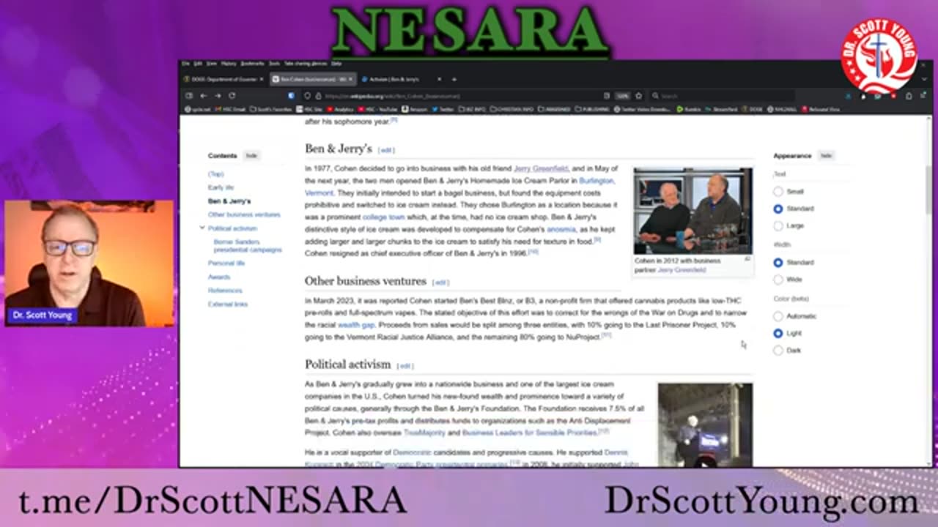Click the Firefox search box
The height and width of the screenshot is (527, 938).
coord(722,96)
